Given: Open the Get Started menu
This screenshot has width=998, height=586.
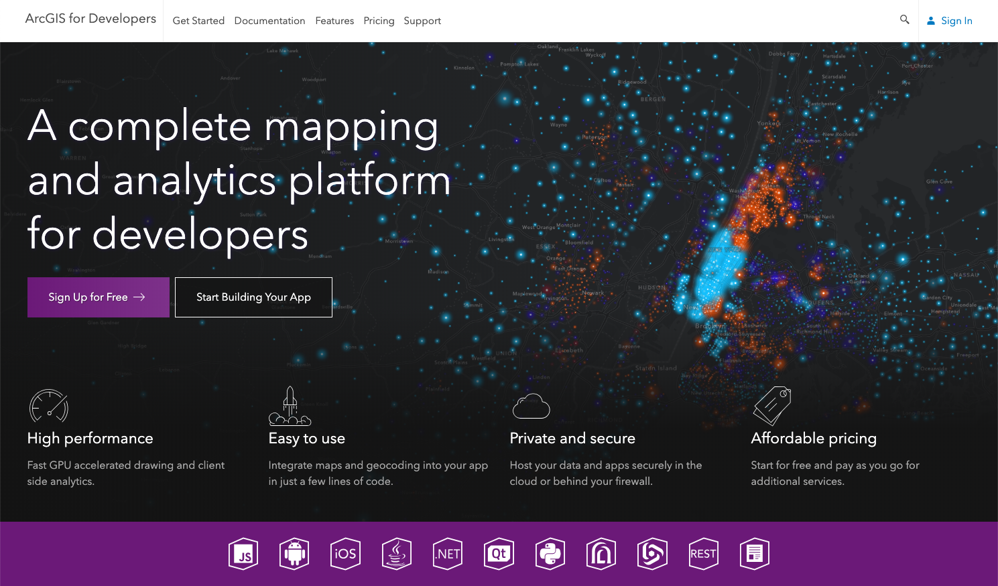Looking at the screenshot, I should pyautogui.click(x=198, y=21).
